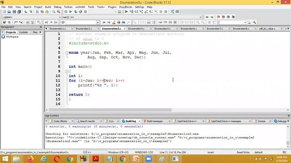Click the Break debugger pause icon
291x163 pixels.
point(161,12)
